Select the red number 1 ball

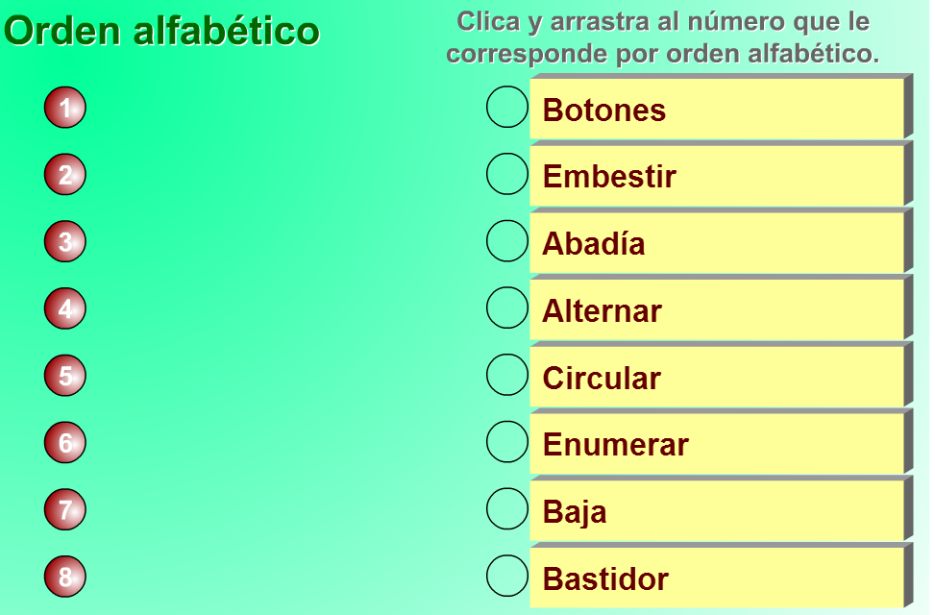point(63,108)
